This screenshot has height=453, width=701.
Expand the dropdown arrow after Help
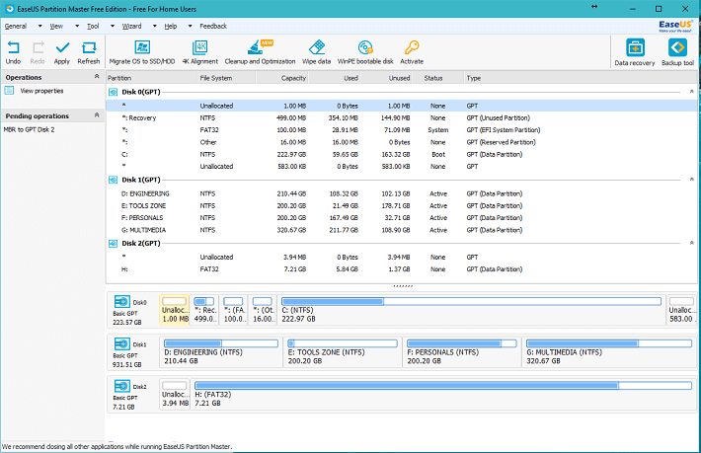[190, 27]
